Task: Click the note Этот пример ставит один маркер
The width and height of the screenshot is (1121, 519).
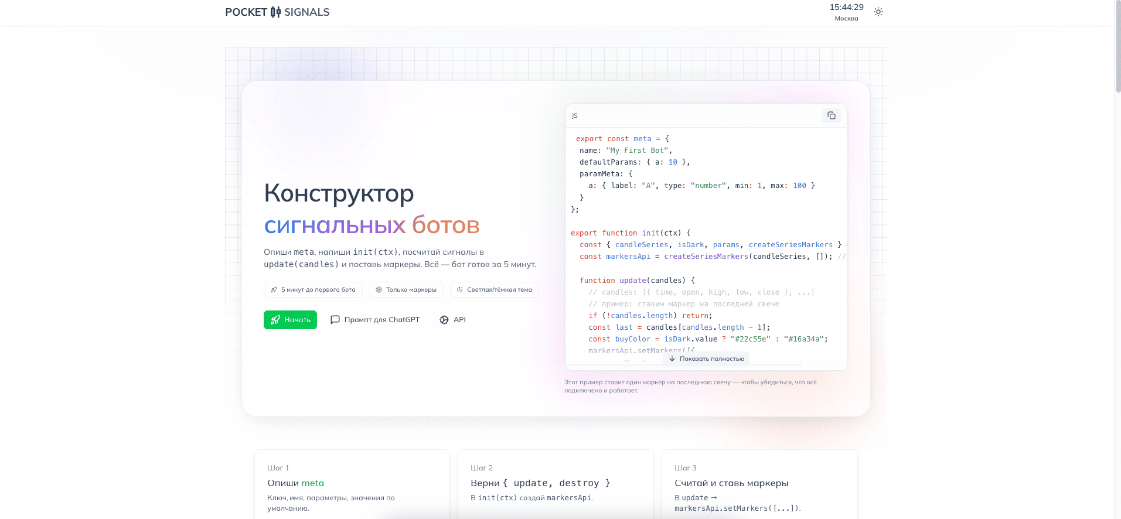Action: (x=690, y=386)
